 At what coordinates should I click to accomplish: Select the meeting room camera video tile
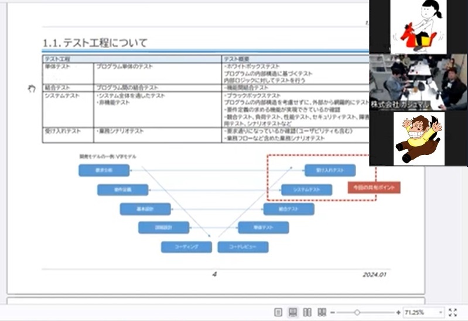pyautogui.click(x=418, y=82)
